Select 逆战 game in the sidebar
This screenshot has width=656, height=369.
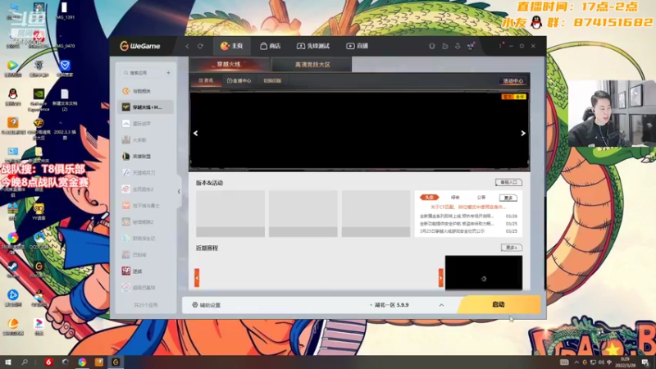[x=146, y=271]
